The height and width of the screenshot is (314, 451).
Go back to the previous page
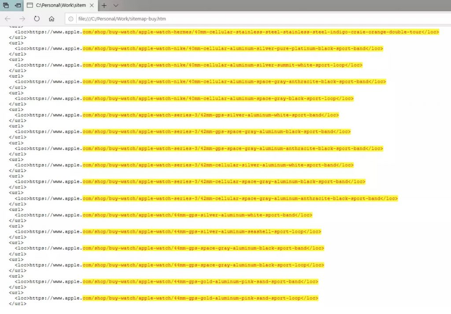point(7,19)
